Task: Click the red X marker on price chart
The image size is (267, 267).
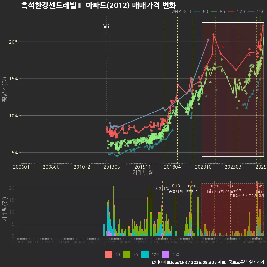Action: click(223, 46)
